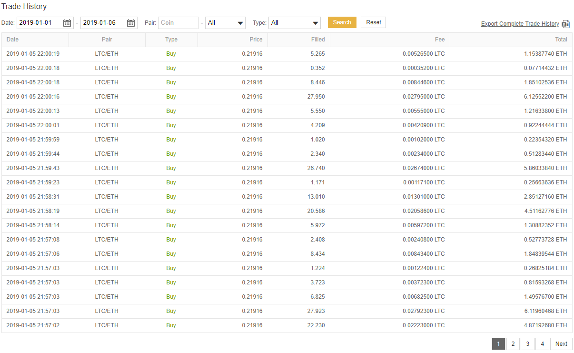574x353 pixels.
Task: Click price 0.21916 in the 21:58:19 row
Action: (252, 211)
